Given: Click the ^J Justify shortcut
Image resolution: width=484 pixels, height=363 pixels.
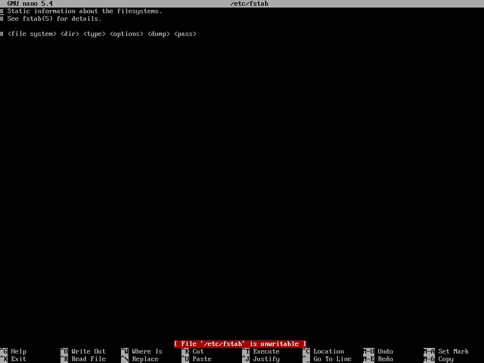Looking at the screenshot, I should (x=261, y=359).
